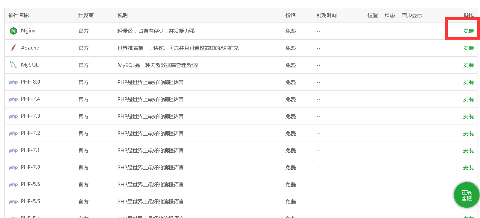Click 官方 developer in the MySQL row

coord(83,65)
